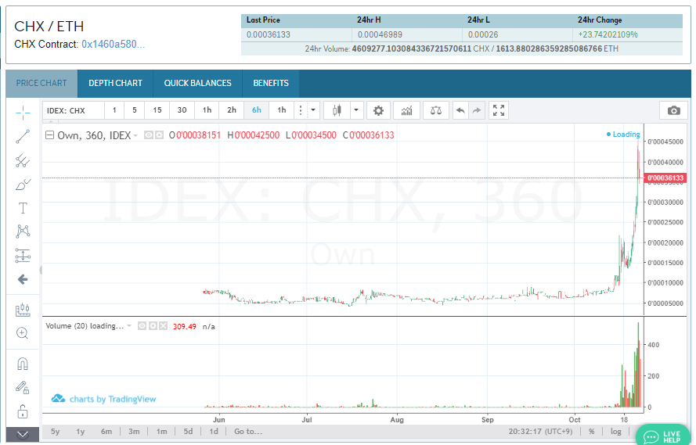
Task: Open candle style dropdown arrow
Action: (356, 110)
